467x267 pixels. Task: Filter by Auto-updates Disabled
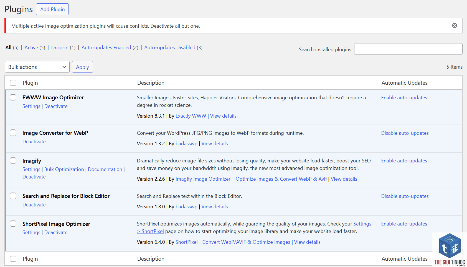170,48
